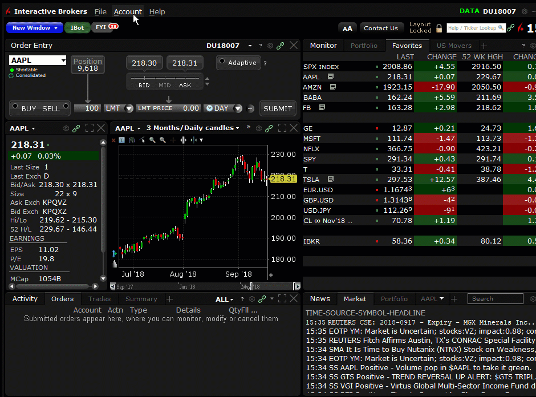This screenshot has width=536, height=397.
Task: Click the first magnifier zoom icon on chart toolbar
Action: (x=152, y=140)
